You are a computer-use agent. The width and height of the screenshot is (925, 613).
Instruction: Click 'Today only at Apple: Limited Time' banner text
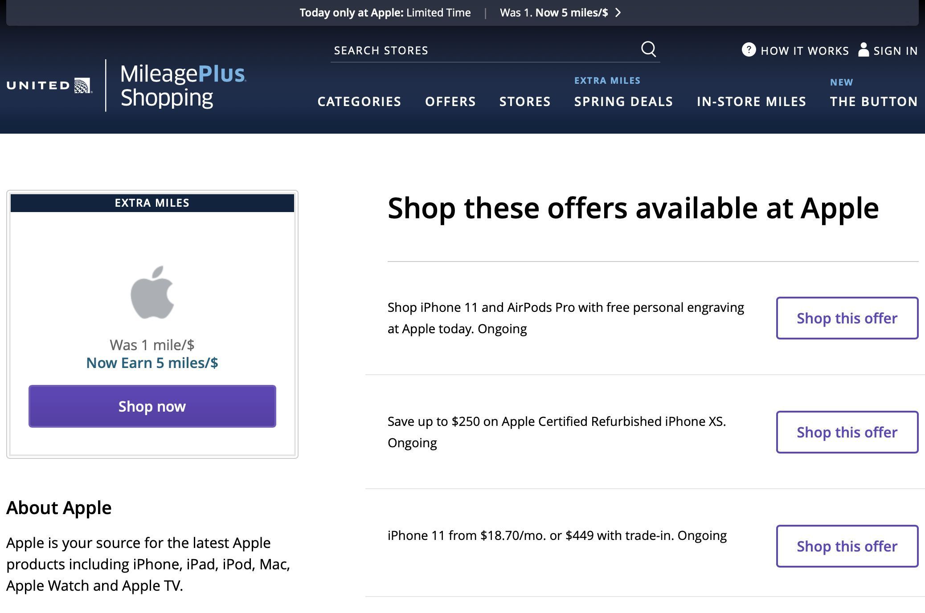pos(385,12)
